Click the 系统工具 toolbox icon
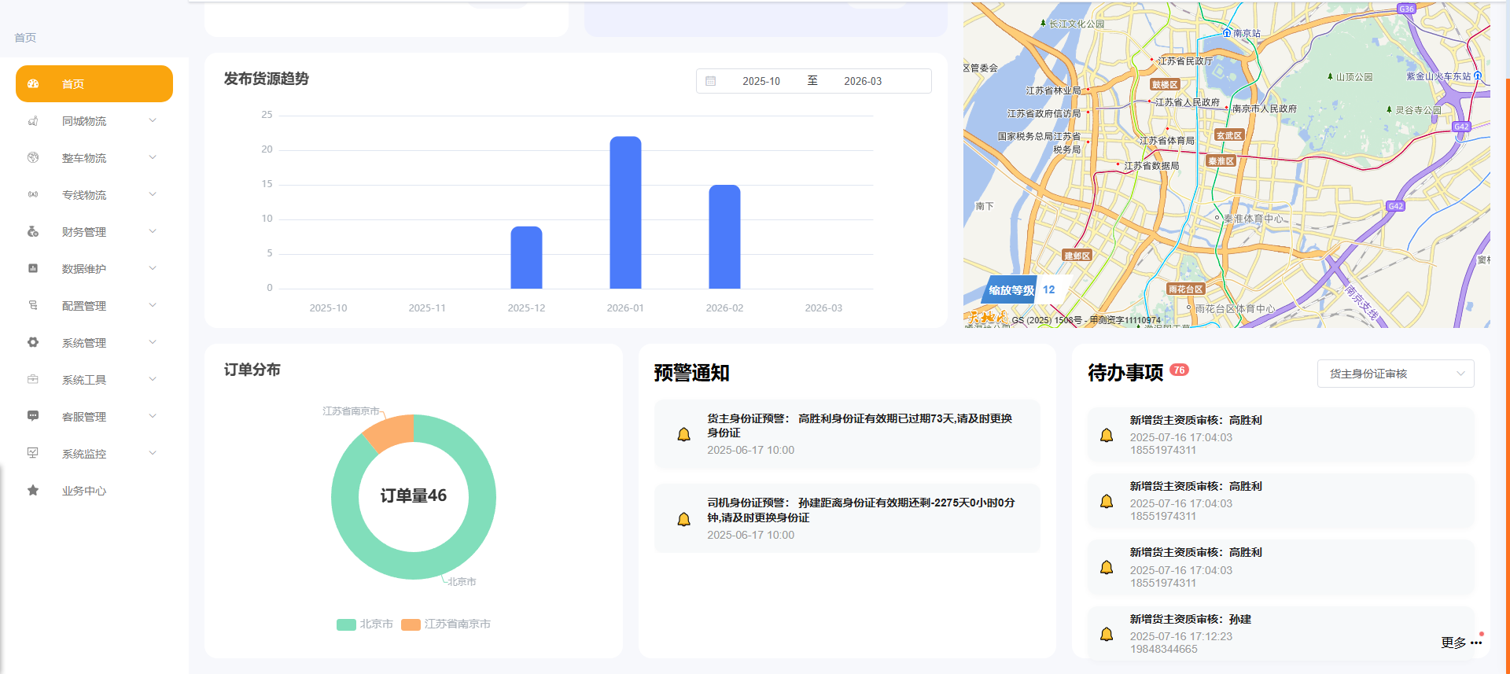Screen dimensions: 1510x674 (x=33, y=379)
